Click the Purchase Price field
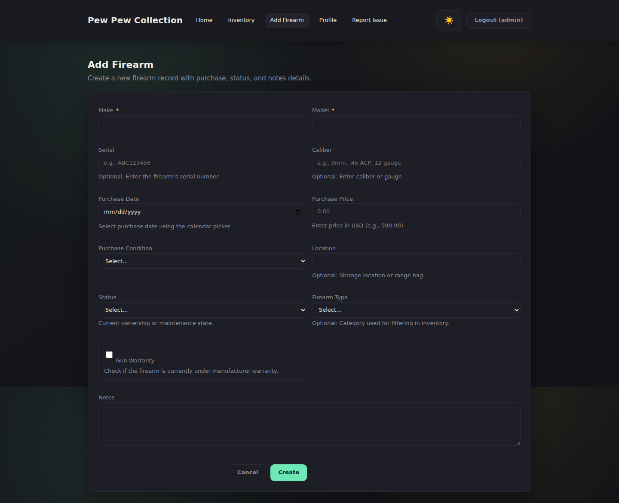Screen dimensions: 619x503 (416, 212)
